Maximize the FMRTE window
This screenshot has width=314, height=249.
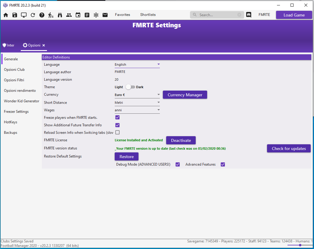tap(292, 5)
